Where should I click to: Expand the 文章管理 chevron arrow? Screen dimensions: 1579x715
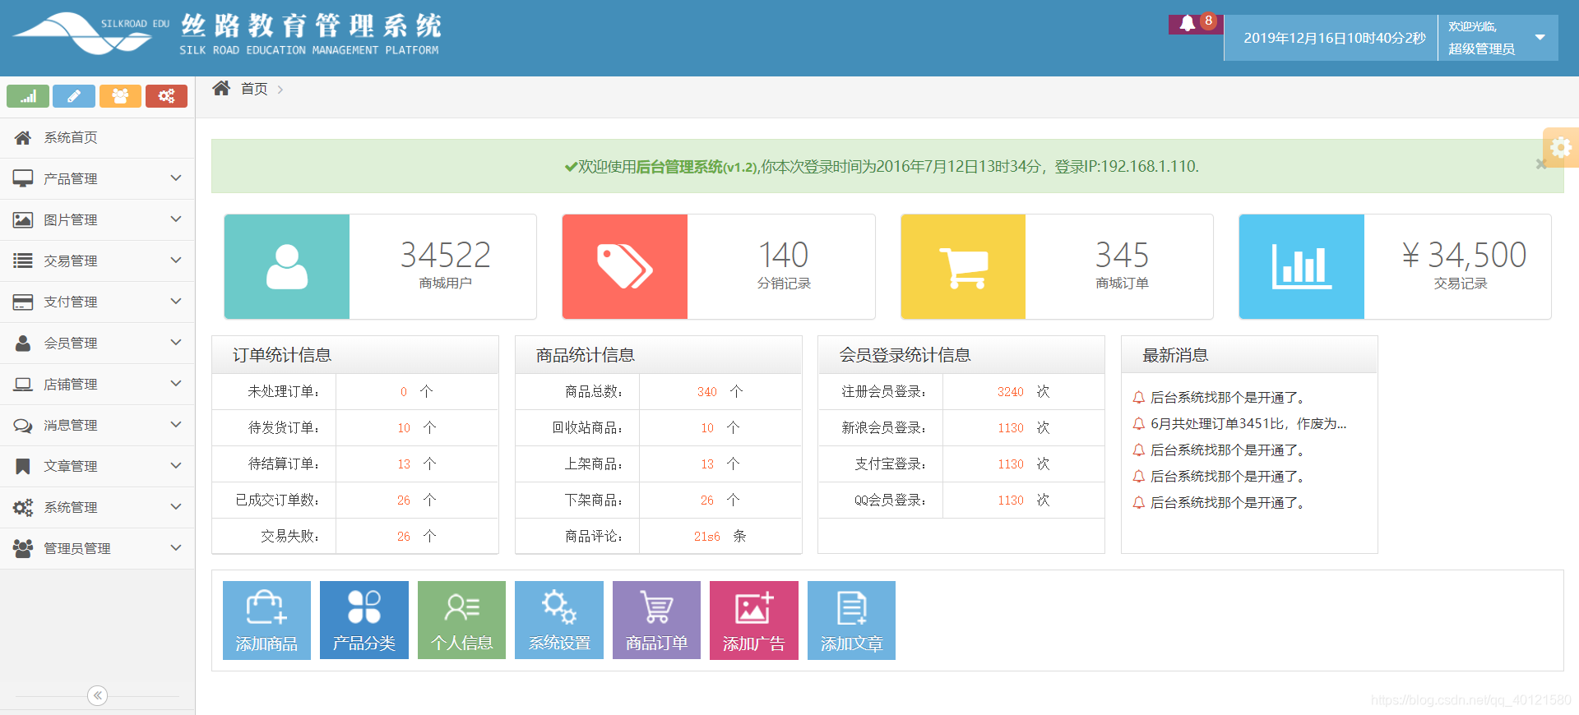point(175,466)
